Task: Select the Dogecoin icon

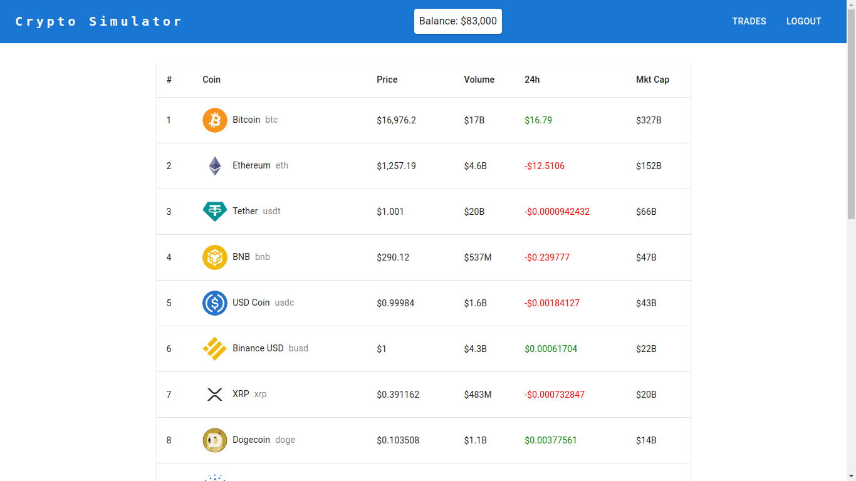Action: (214, 440)
